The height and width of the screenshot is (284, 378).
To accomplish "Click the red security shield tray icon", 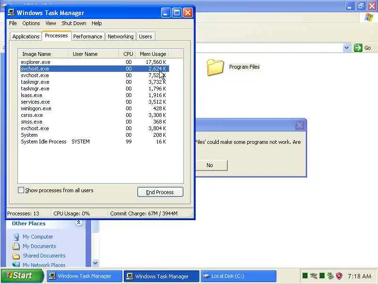I will click(339, 275).
